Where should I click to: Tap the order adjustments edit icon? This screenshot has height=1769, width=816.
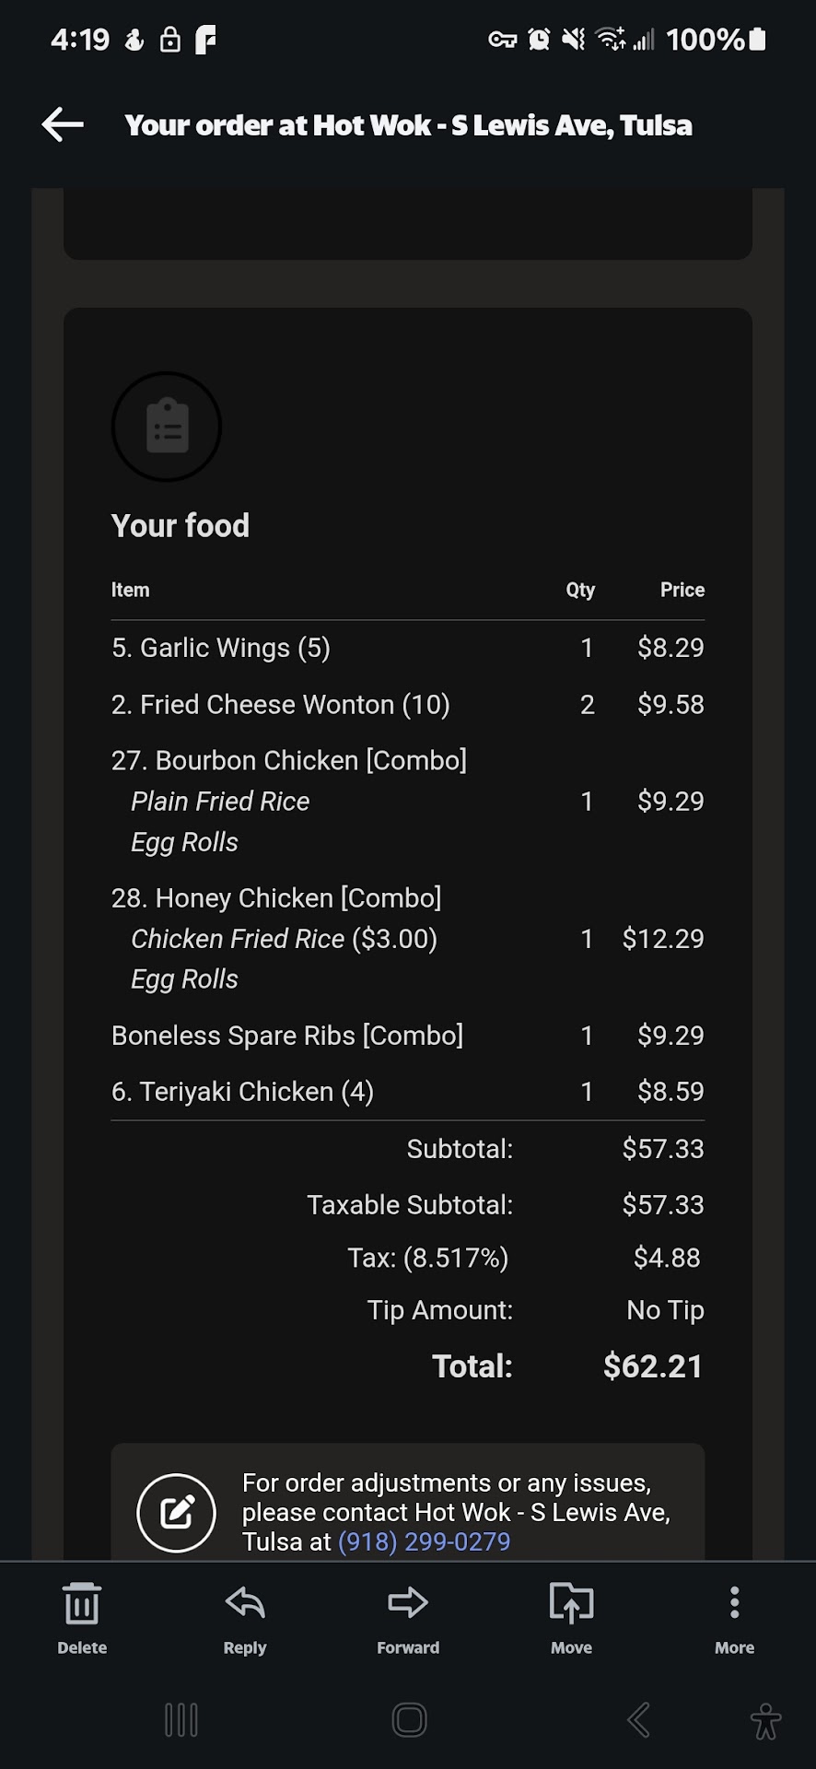click(176, 1512)
